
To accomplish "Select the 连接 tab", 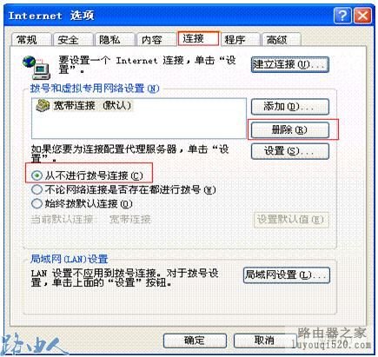I will (x=198, y=38).
